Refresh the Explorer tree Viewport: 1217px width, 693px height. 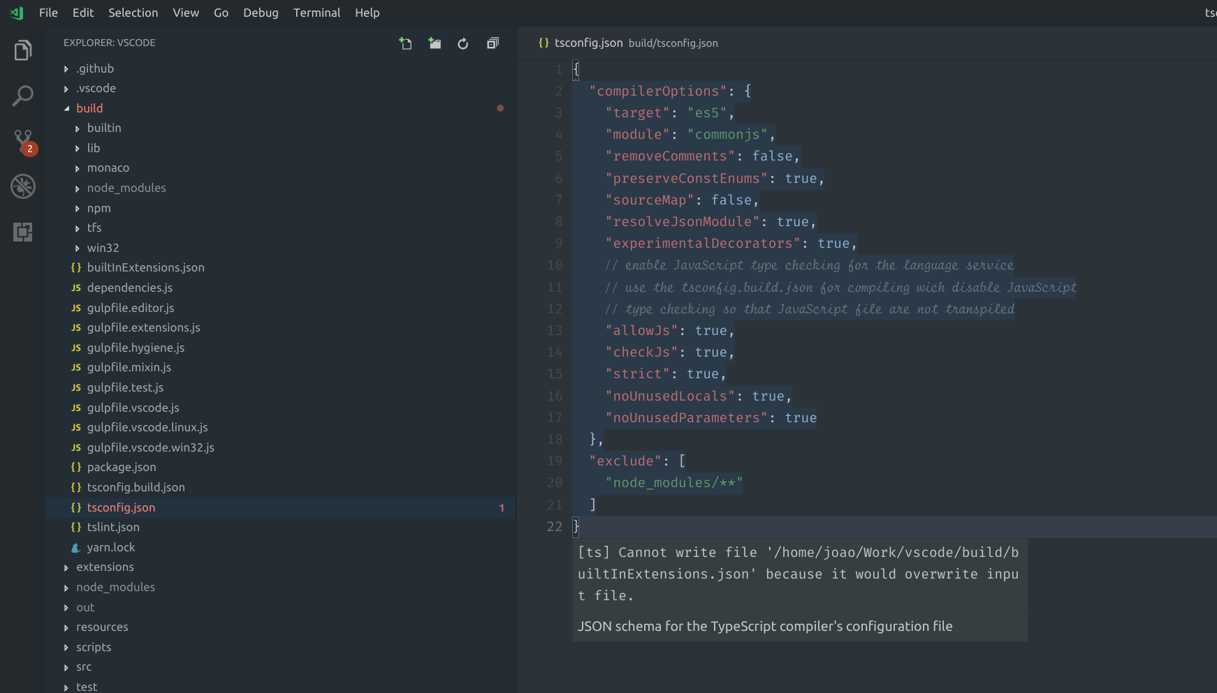tap(463, 43)
